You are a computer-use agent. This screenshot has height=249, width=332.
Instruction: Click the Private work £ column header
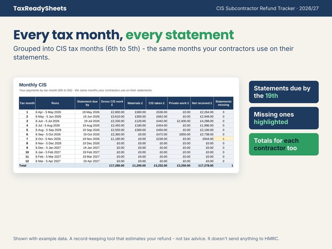(179, 103)
